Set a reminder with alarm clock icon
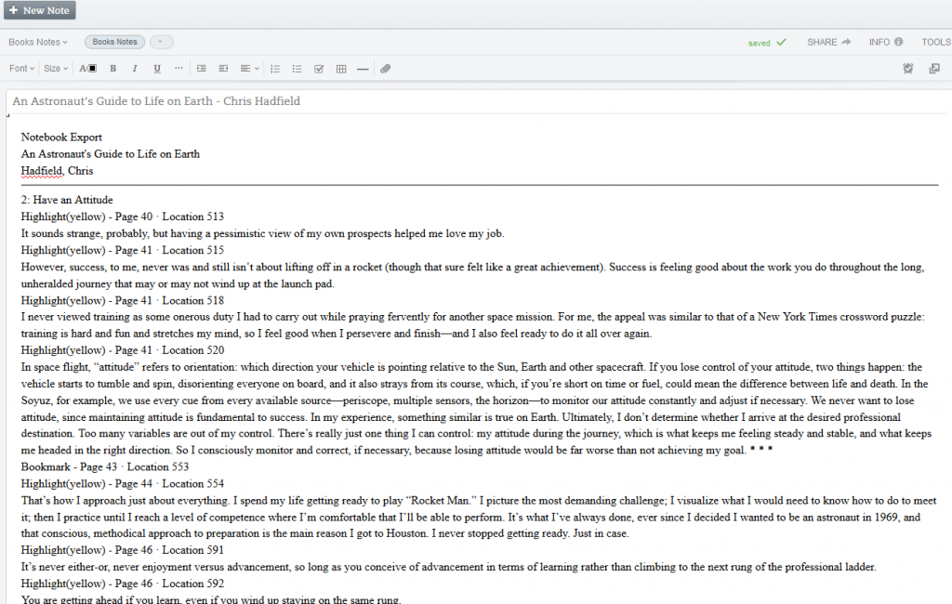The width and height of the screenshot is (952, 604). [x=907, y=69]
